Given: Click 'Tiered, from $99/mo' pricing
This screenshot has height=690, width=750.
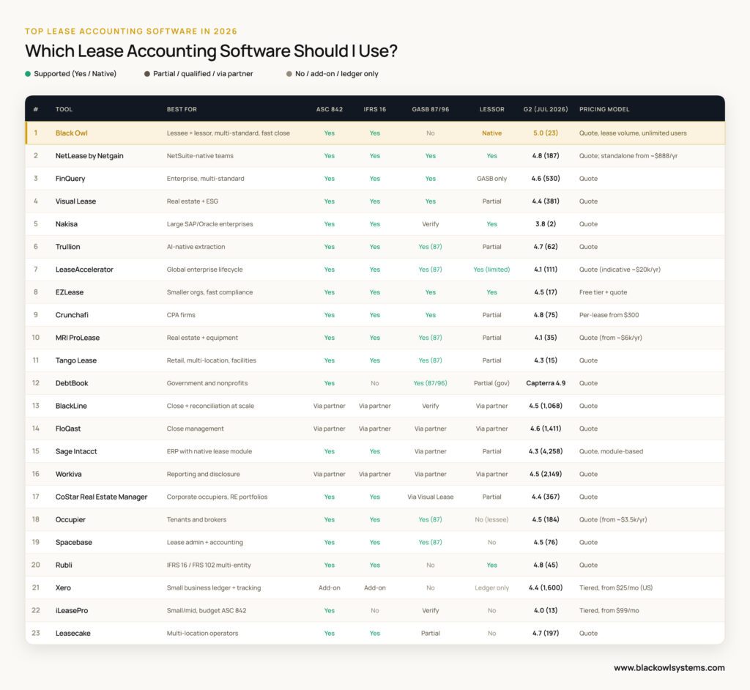Looking at the screenshot, I should point(609,611).
